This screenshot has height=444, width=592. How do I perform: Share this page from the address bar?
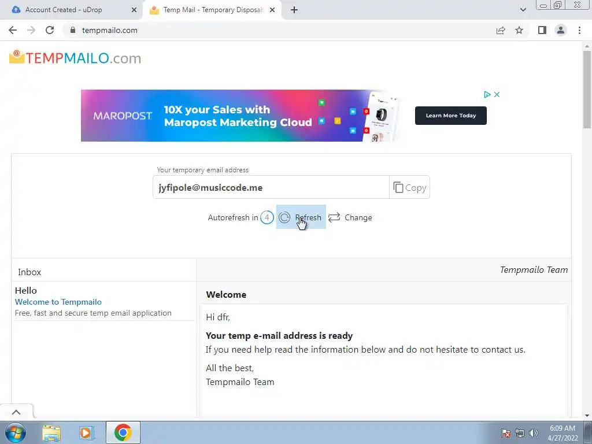501,30
